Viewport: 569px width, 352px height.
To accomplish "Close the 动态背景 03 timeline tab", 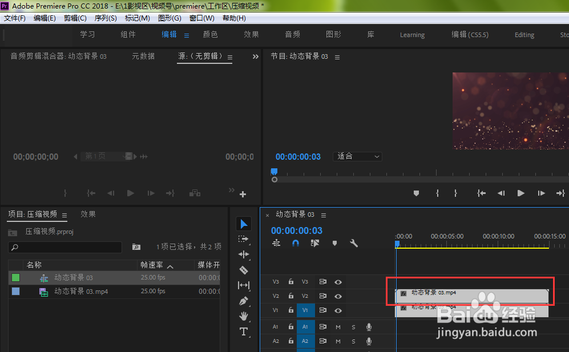I will coord(268,215).
